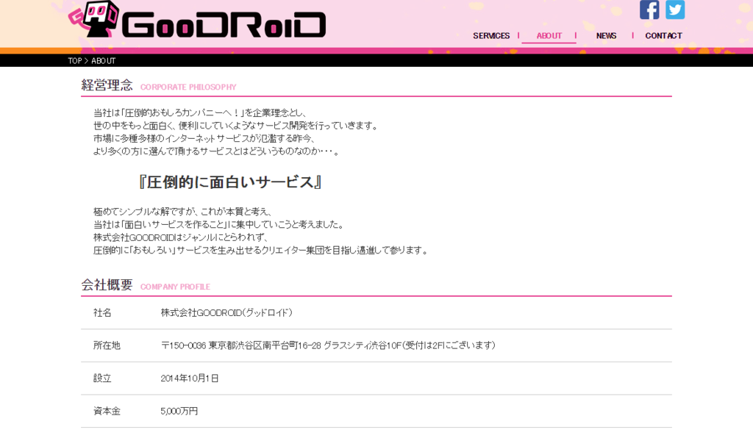Viewport: 753px width, 438px height.
Task: Select the ABOUT navigation item
Action: 549,36
